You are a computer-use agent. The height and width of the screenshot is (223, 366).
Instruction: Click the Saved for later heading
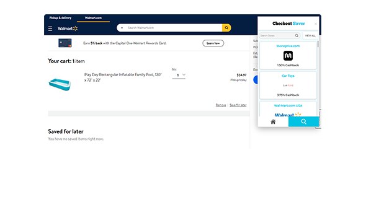[66, 131]
